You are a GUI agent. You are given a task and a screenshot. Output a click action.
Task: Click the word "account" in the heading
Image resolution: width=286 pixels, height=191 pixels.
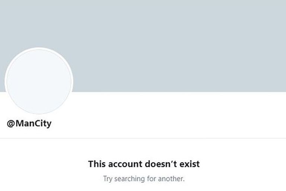point(125,164)
